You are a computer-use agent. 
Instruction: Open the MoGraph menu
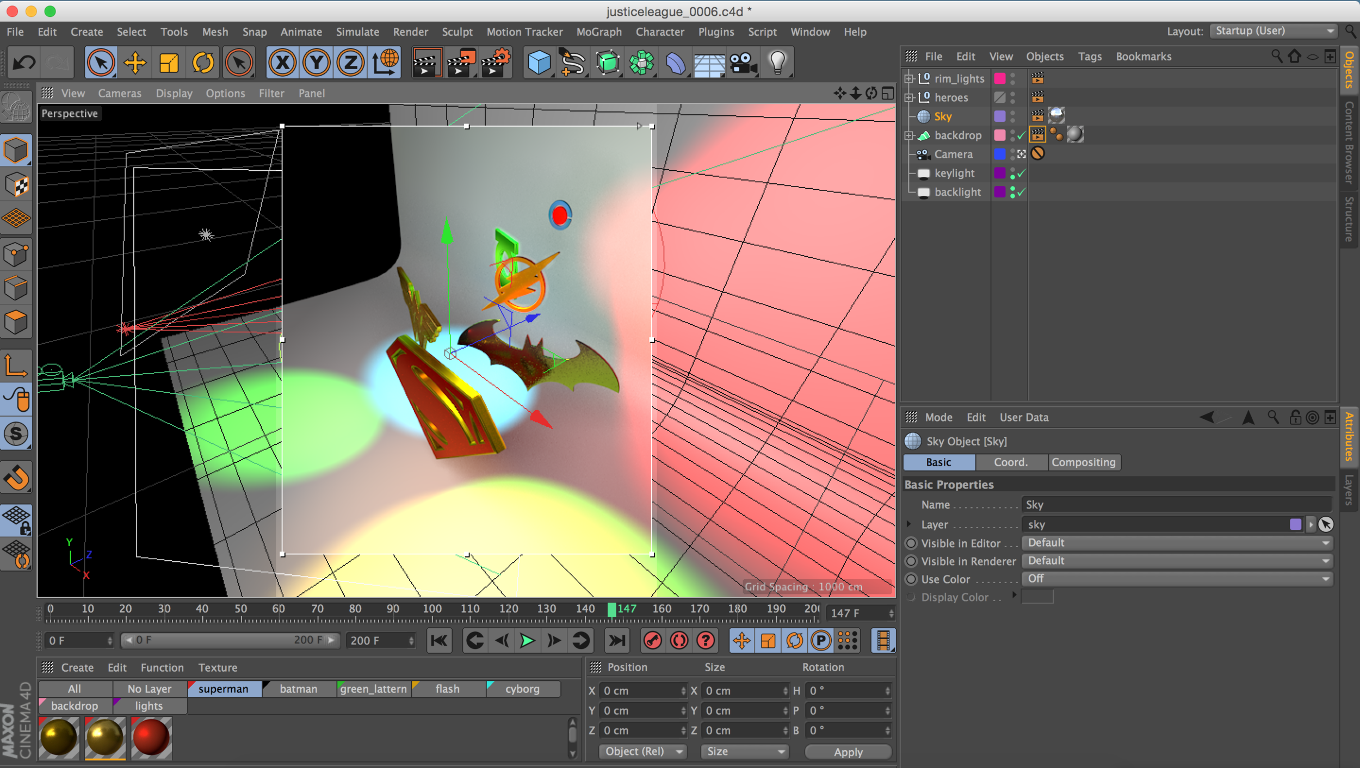(x=599, y=32)
